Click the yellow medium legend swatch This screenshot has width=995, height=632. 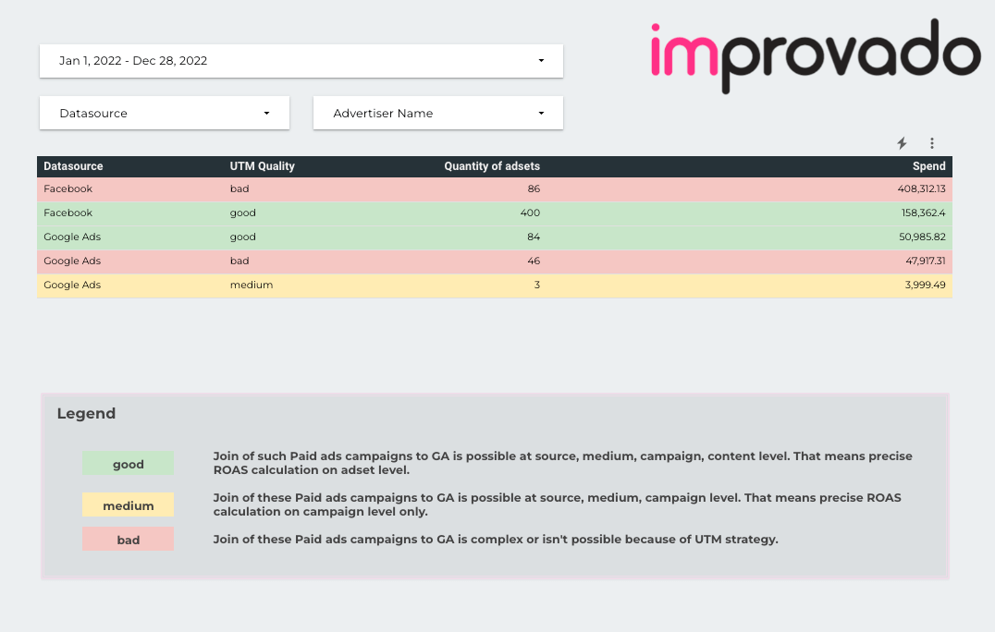coord(129,505)
